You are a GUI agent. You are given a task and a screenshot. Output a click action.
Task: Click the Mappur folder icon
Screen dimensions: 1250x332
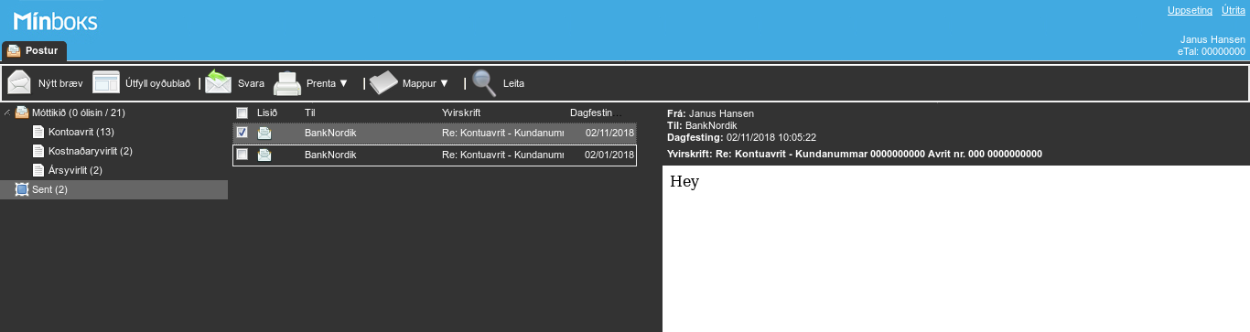[383, 83]
